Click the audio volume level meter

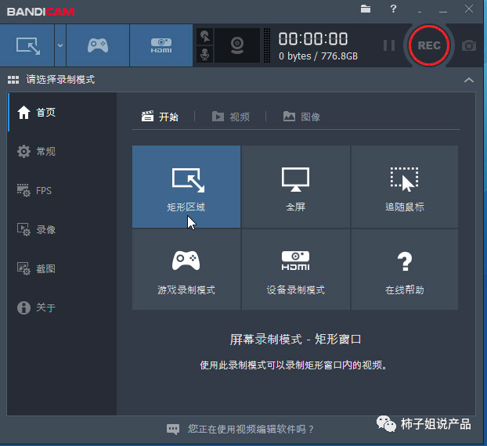pyautogui.click(x=267, y=45)
